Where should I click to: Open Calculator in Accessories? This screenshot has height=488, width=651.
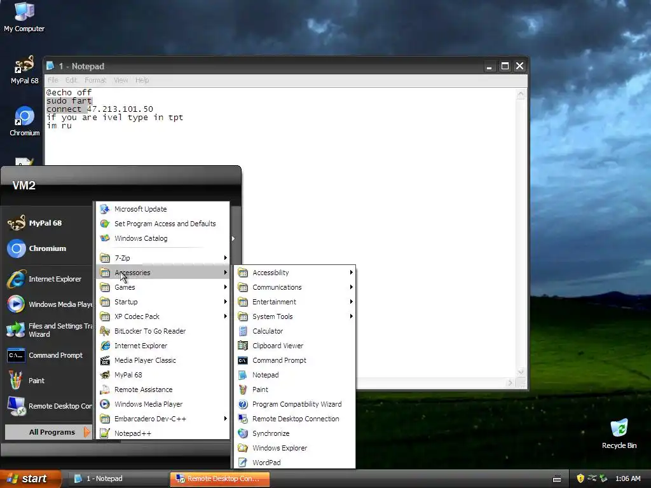pos(295,331)
